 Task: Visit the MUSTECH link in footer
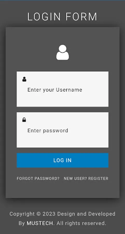tap(40, 223)
